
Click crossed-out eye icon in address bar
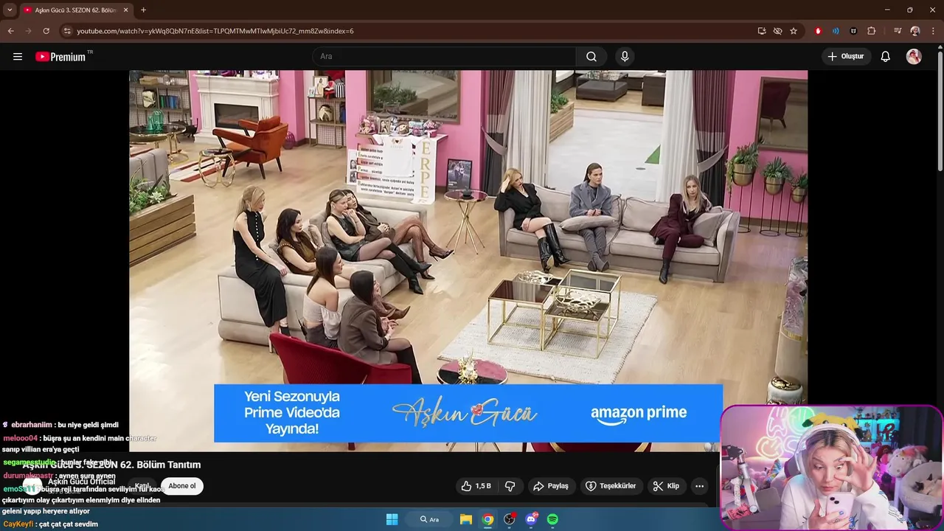point(777,31)
